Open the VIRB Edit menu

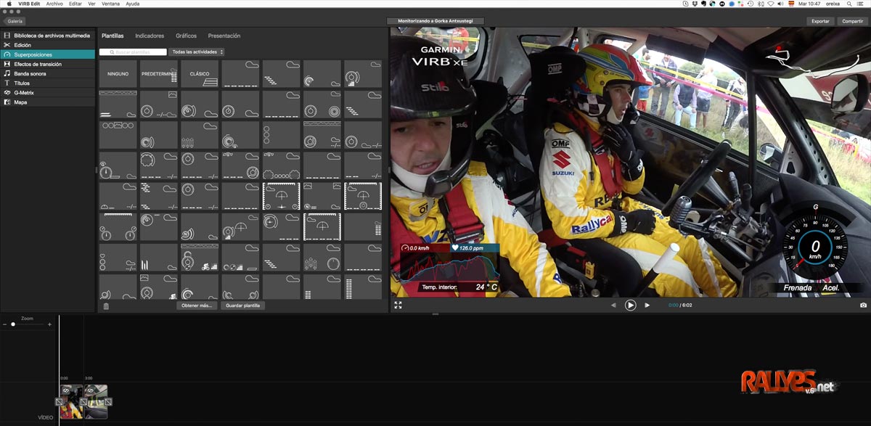click(x=30, y=4)
